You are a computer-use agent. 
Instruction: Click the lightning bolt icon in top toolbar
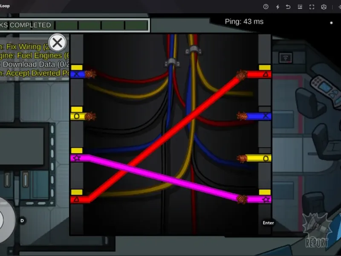coord(277,7)
